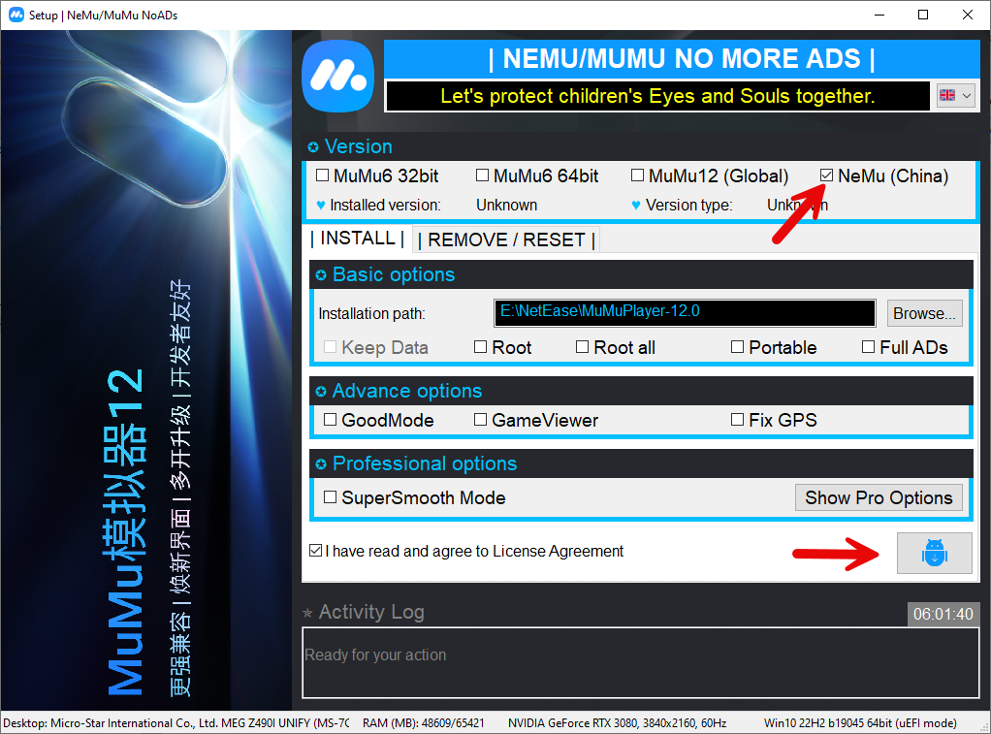
Task: Click the Advance options header
Action: pyautogui.click(x=641, y=391)
